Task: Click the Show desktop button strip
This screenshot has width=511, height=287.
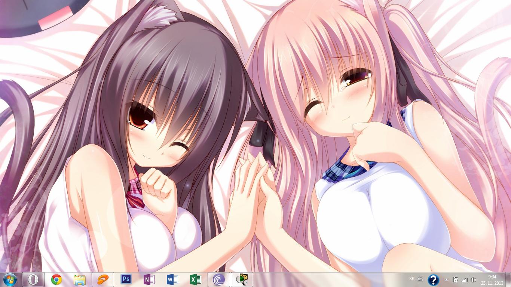Action: [508, 280]
